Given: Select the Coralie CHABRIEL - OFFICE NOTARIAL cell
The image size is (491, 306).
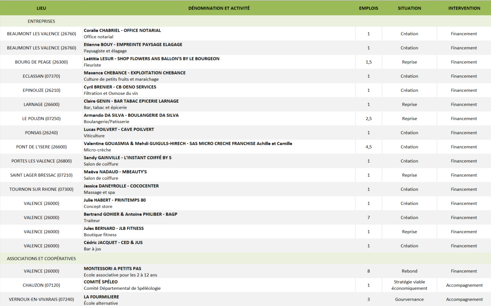Looking at the screenshot, I should point(122,30).
